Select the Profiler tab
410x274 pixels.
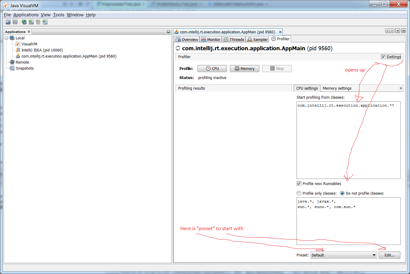[280, 39]
